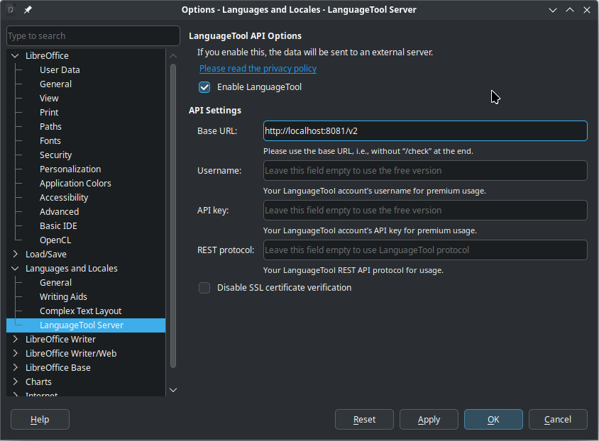Click the Reset button
Screen dimensions: 599x441
[364, 419]
